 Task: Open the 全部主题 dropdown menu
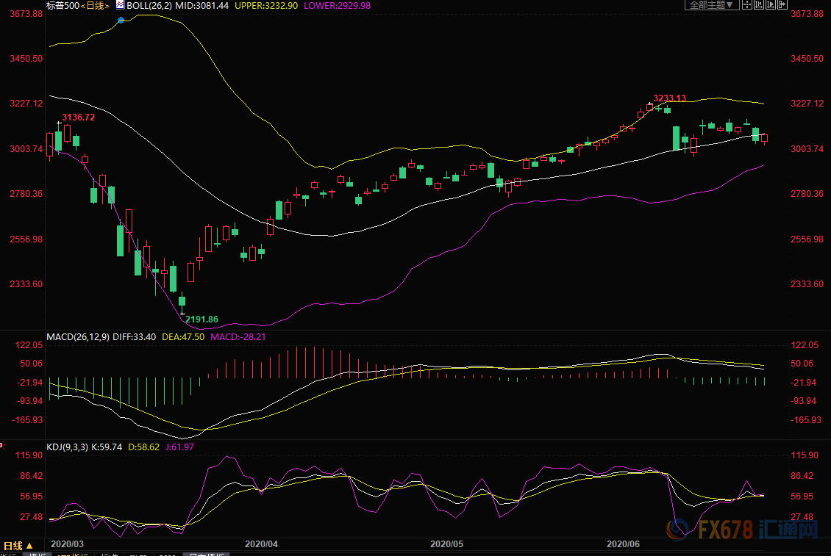coord(711,5)
